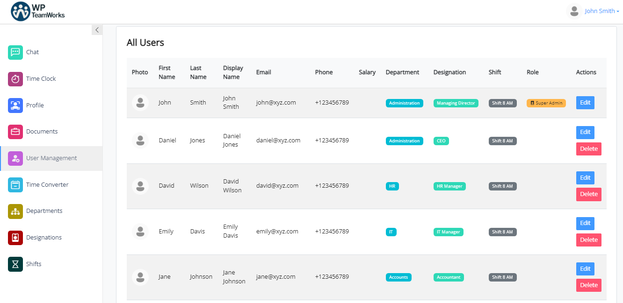
Task: Click the Super Admin role badge
Action: [546, 103]
